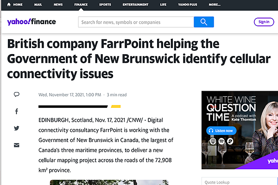
Task: Focus the Quote Lookup field
Action: tap(240, 181)
